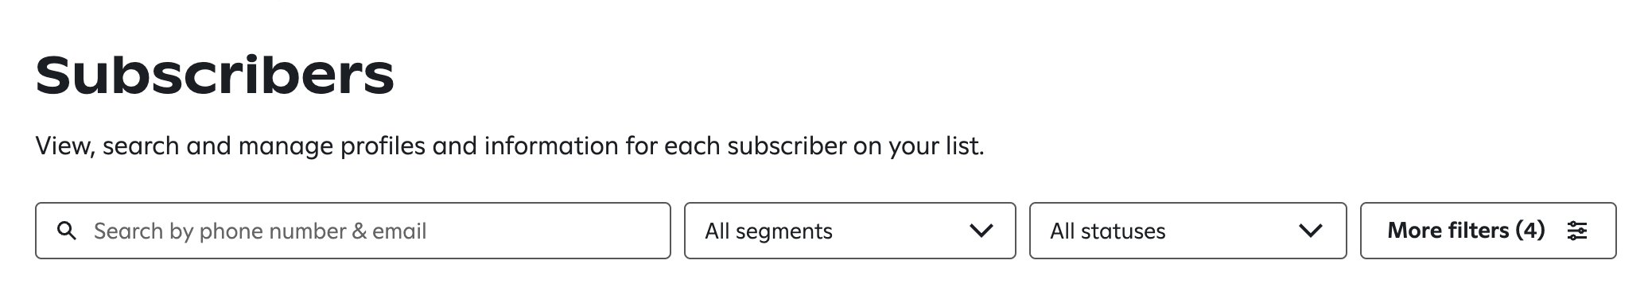This screenshot has width=1648, height=307.
Task: Click the 'More filters (4)' text label
Action: (1466, 231)
